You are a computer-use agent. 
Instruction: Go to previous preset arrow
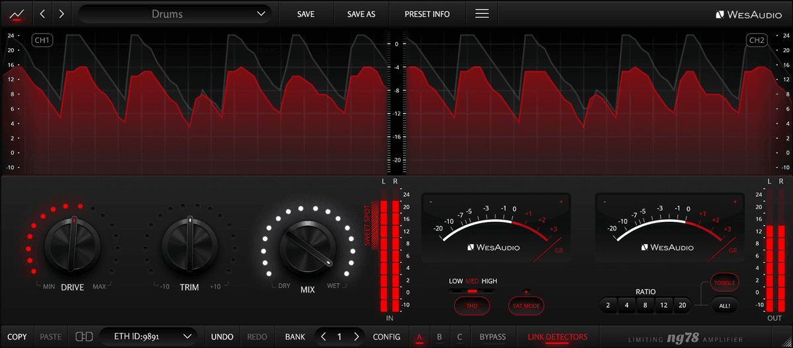pyautogui.click(x=43, y=13)
